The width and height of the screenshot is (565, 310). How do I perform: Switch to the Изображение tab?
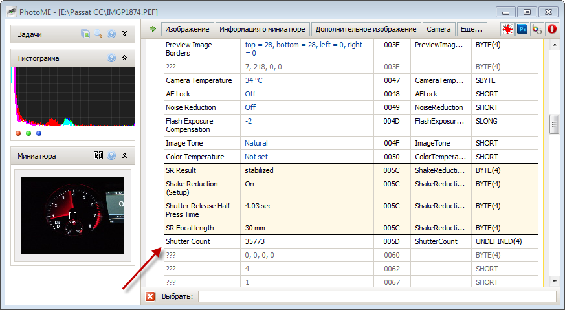coord(187,29)
